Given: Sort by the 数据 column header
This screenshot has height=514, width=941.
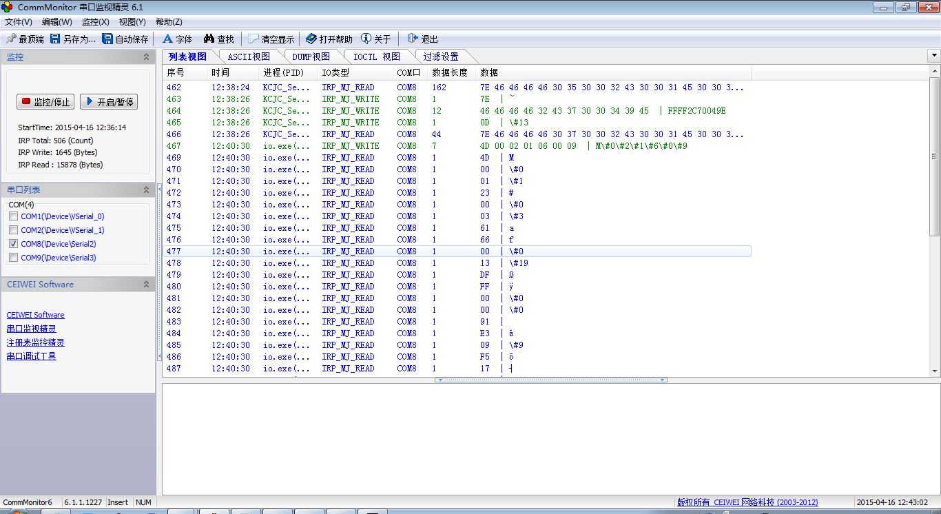Looking at the screenshot, I should pyautogui.click(x=614, y=72).
